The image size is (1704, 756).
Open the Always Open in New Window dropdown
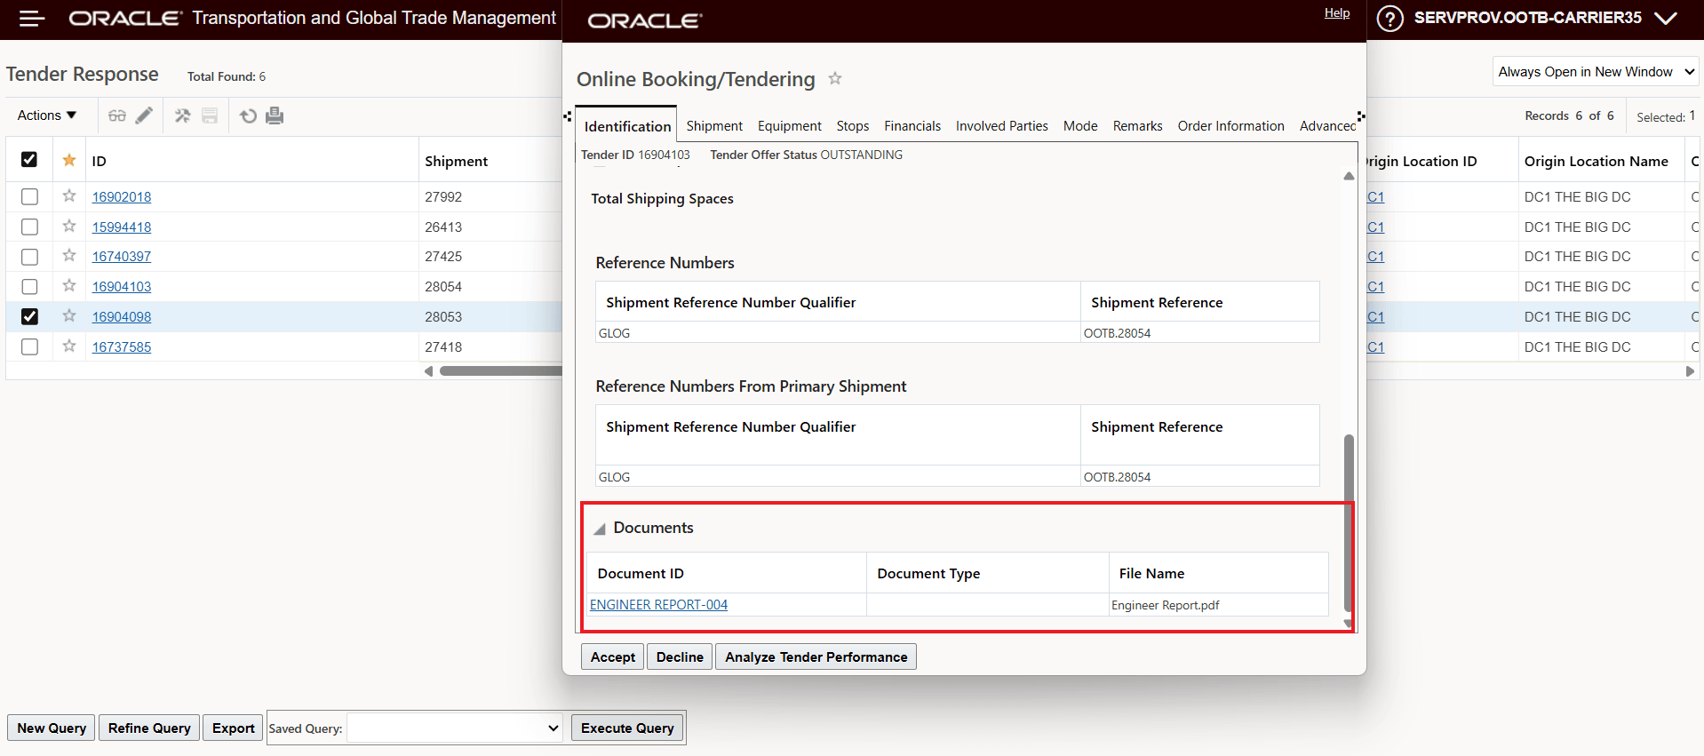[1596, 72]
